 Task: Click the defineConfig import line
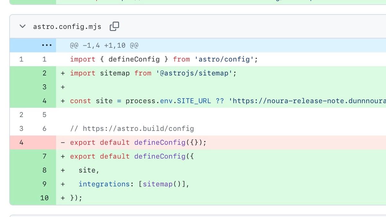pos(164,59)
